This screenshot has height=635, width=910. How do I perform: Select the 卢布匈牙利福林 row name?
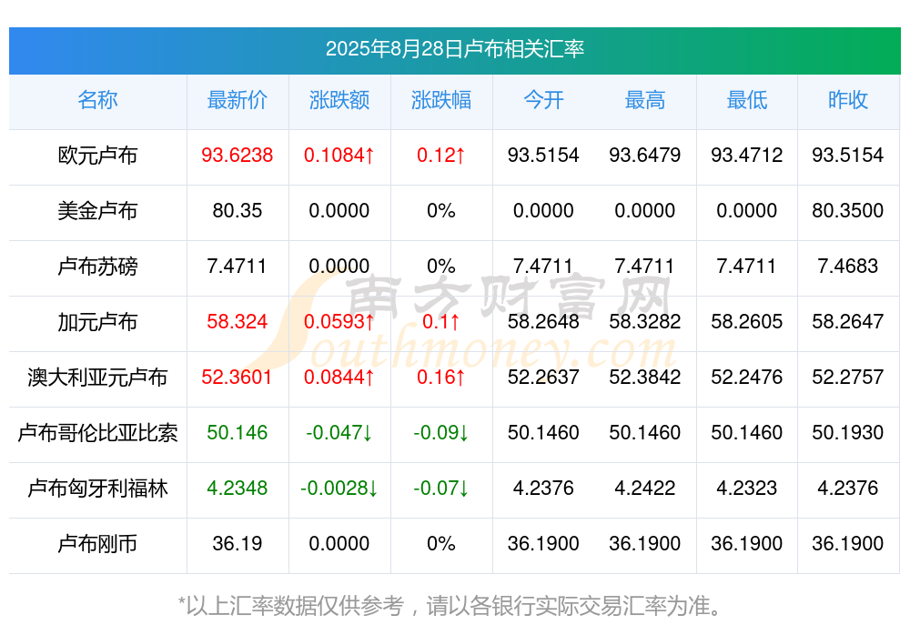[x=97, y=489]
